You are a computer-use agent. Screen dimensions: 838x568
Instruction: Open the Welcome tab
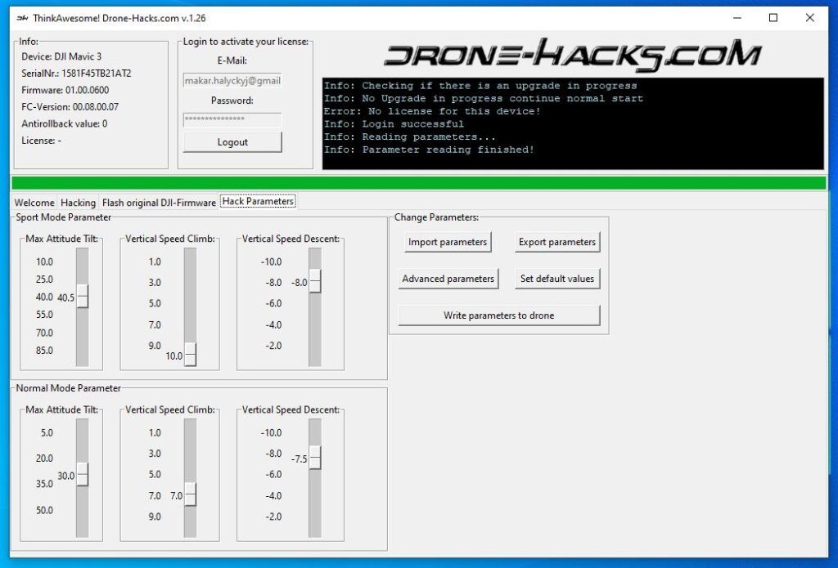[34, 203]
